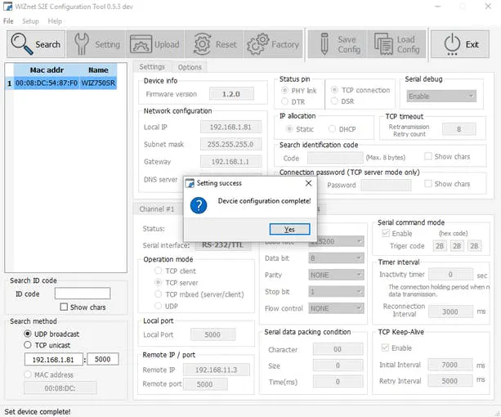Switch to the Options tab

pyautogui.click(x=190, y=67)
